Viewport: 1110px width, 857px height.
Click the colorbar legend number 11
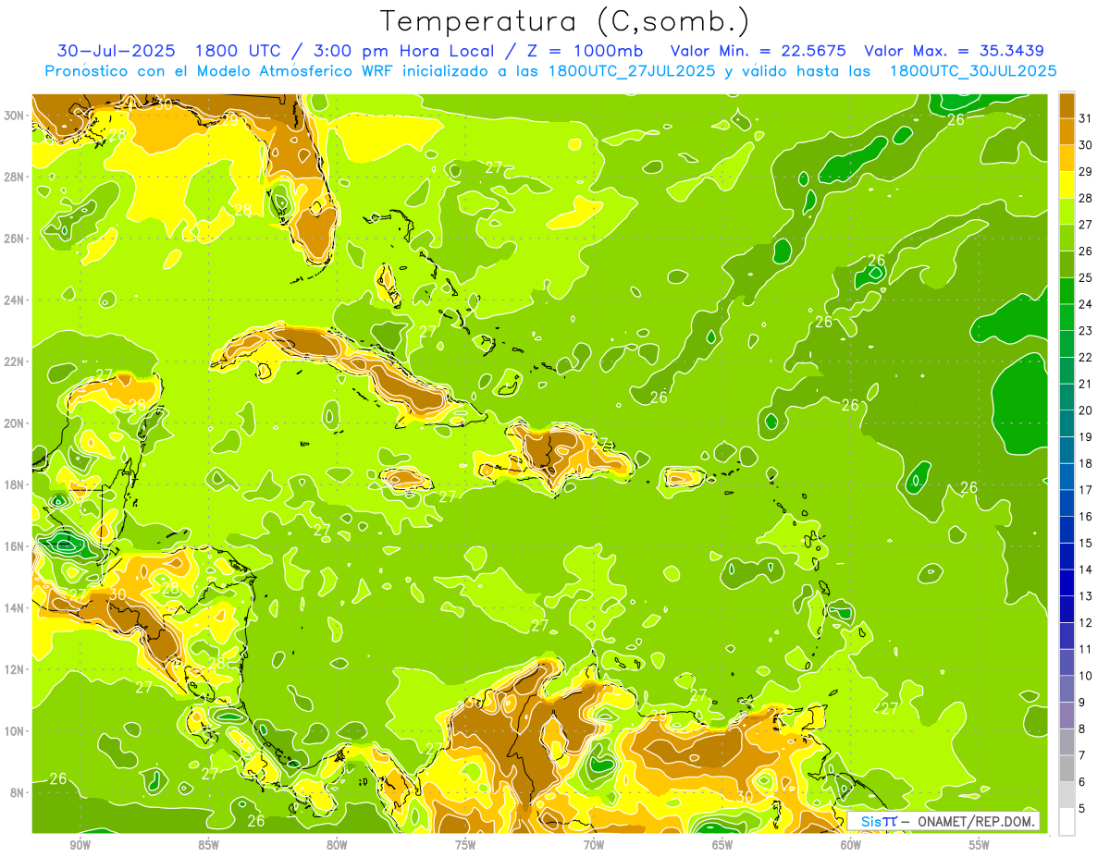1085,649
